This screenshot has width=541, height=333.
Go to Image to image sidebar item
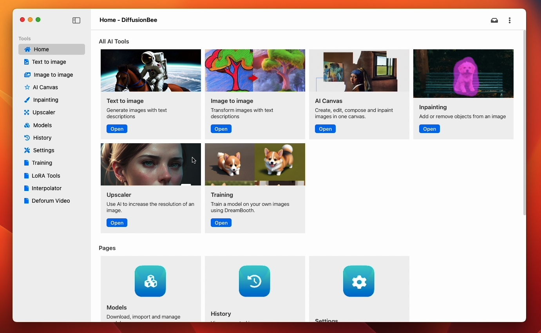click(53, 75)
